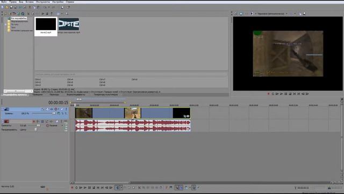Open the audio track automation mode dropdown

point(62,126)
